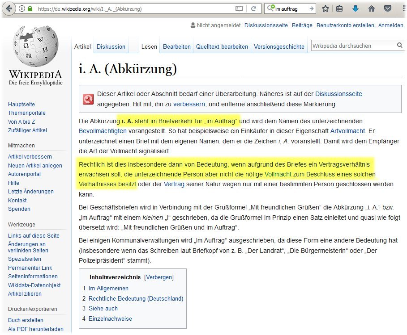This screenshot has width=407, height=335.
Task: Open Diskussionsseite link in notice box
Action: [x=338, y=94]
